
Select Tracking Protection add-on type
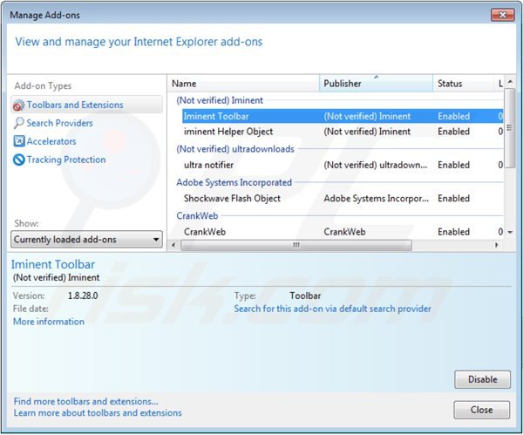pos(65,160)
